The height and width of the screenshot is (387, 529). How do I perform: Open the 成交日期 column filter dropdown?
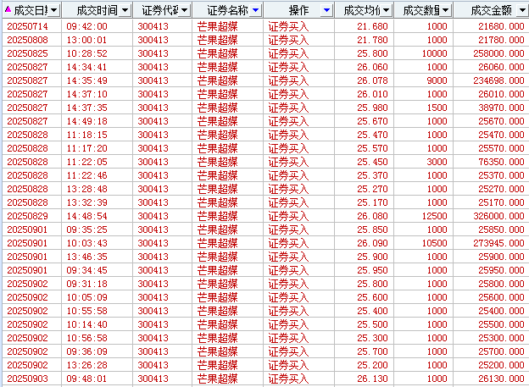[x=53, y=10]
